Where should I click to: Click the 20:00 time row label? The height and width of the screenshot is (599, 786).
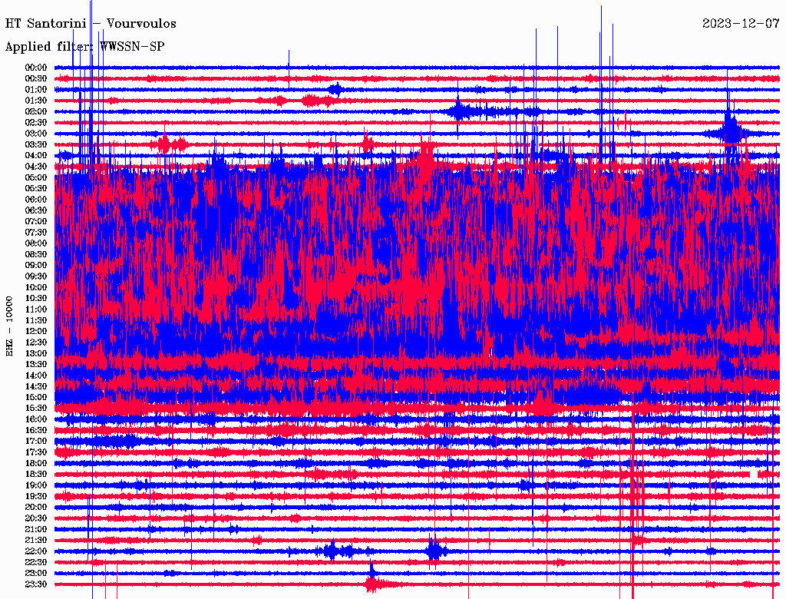36,507
